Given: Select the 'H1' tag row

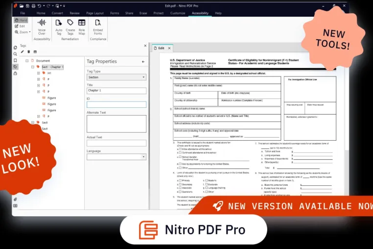Looking at the screenshot, I should [49, 73].
